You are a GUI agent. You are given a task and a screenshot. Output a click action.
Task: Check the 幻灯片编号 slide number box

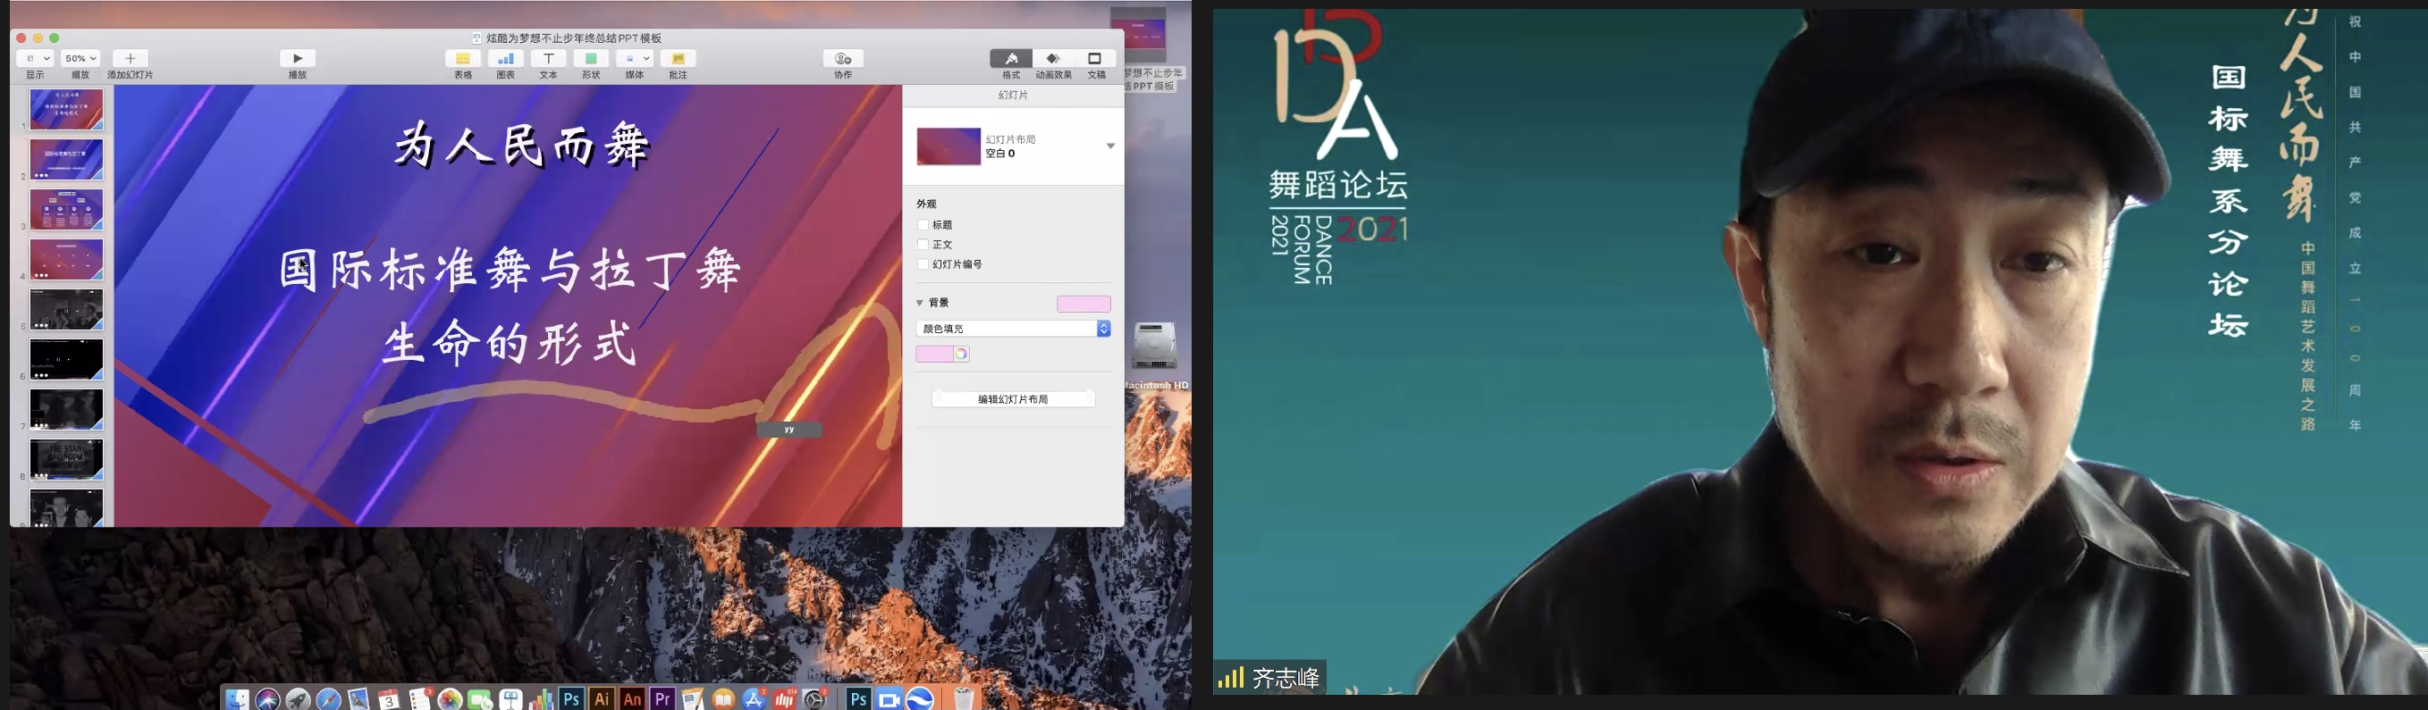coord(923,264)
